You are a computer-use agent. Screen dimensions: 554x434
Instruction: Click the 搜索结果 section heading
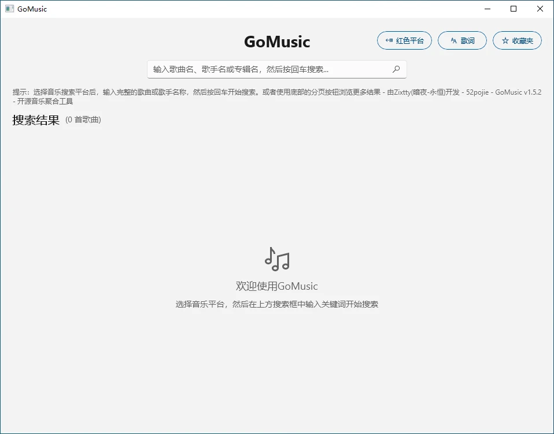point(36,120)
